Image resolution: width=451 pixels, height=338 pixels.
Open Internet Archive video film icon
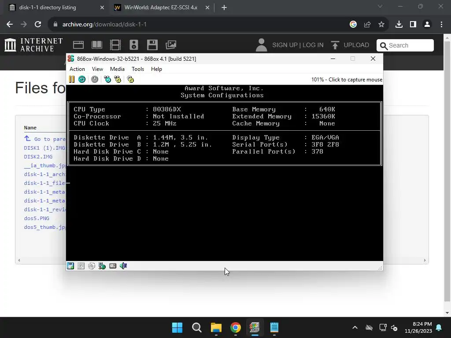click(115, 45)
